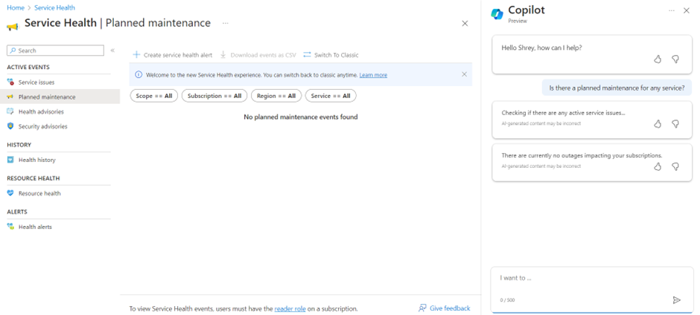Click the Service Health megaphone icon
The height and width of the screenshot is (315, 700).
[x=13, y=27]
